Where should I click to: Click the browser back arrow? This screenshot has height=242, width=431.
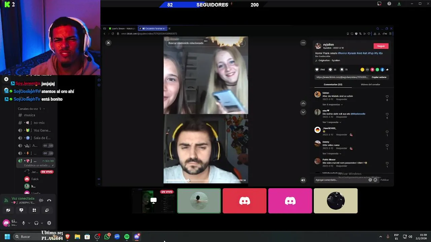(104, 34)
